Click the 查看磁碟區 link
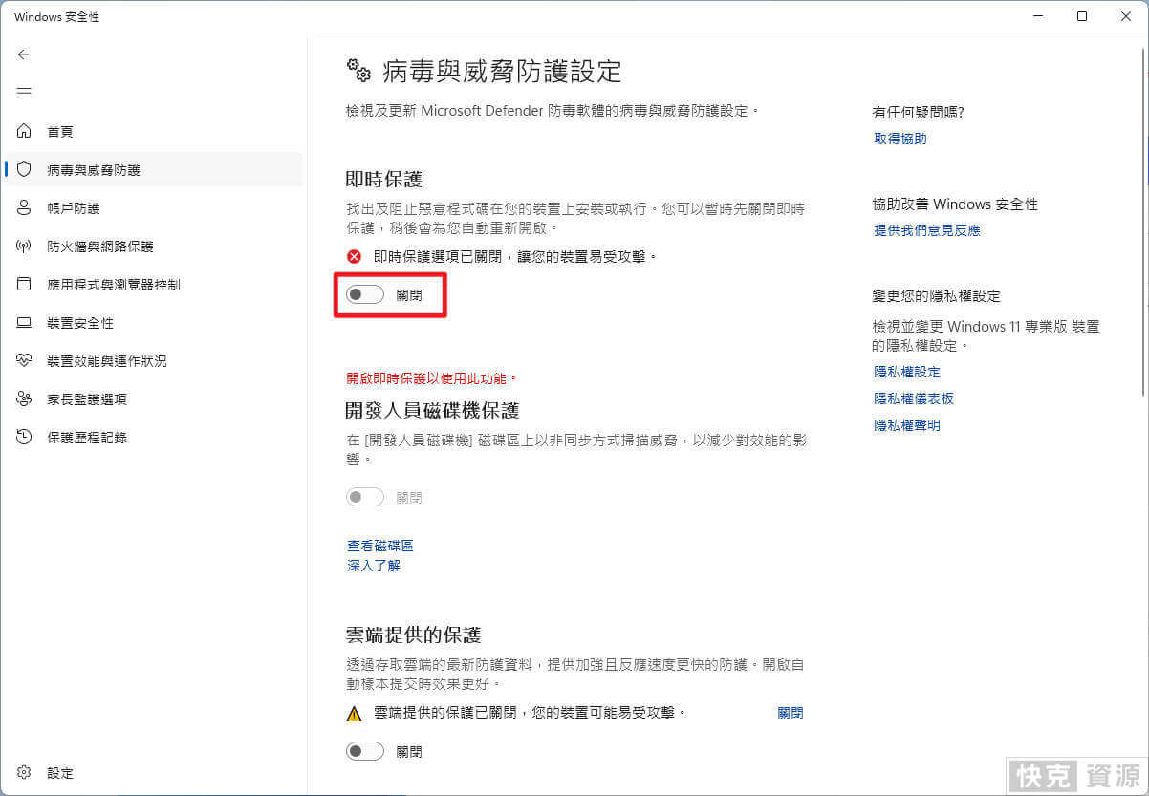 tap(380, 546)
